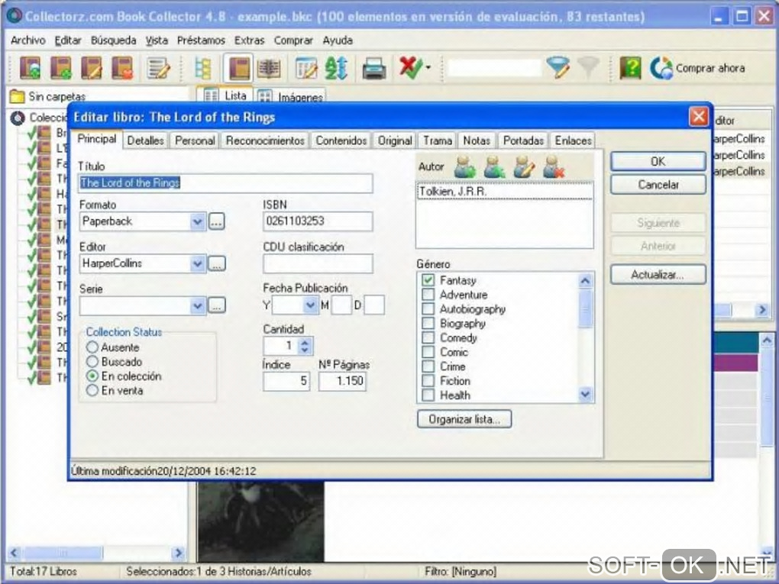Viewport: 779px width, 584px height.
Task: Open the Serie dropdown arrow
Action: point(197,305)
